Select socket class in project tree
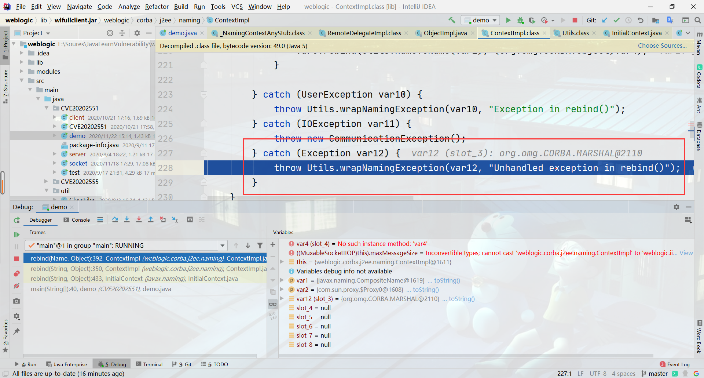The image size is (704, 378). tap(78, 163)
